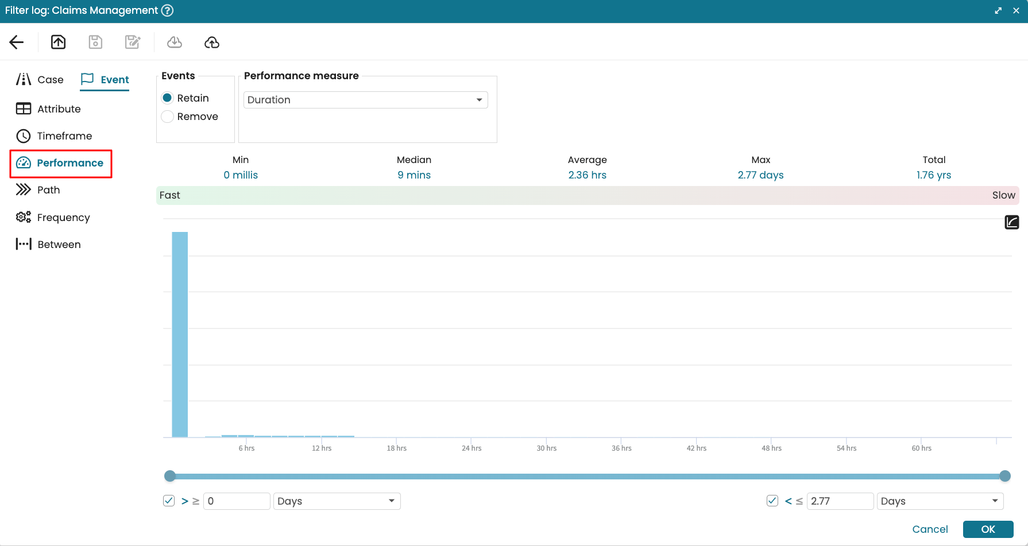The height and width of the screenshot is (546, 1028).
Task: Select the Retain radio button
Action: 168,98
